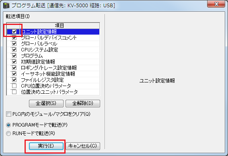Click the キャンセル(C) button
The width and height of the screenshot is (228, 156).
(83, 146)
